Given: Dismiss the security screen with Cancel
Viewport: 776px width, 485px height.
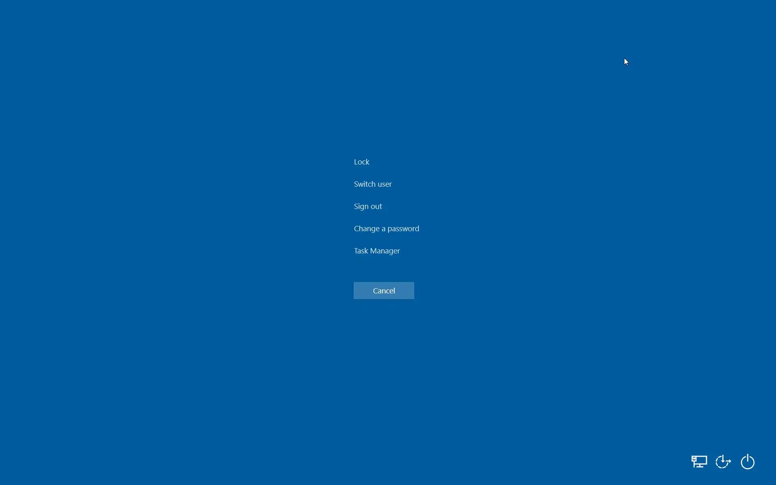Looking at the screenshot, I should (384, 291).
